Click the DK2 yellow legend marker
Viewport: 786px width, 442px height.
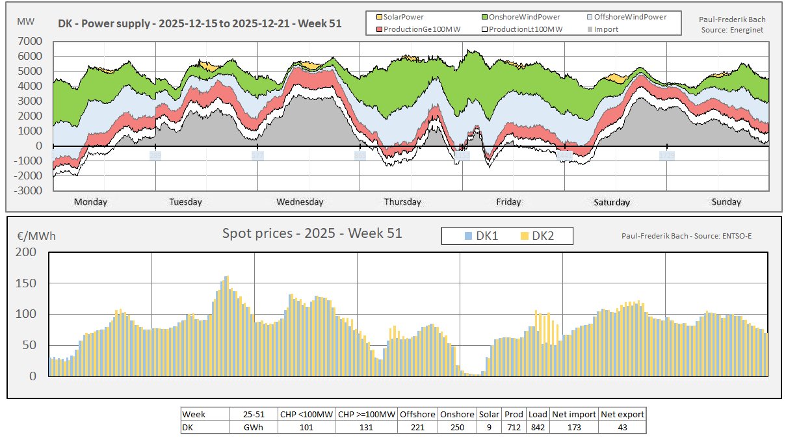pos(524,237)
